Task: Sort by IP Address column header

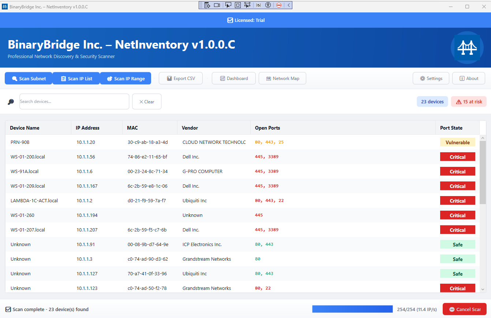Action: (x=97, y=128)
